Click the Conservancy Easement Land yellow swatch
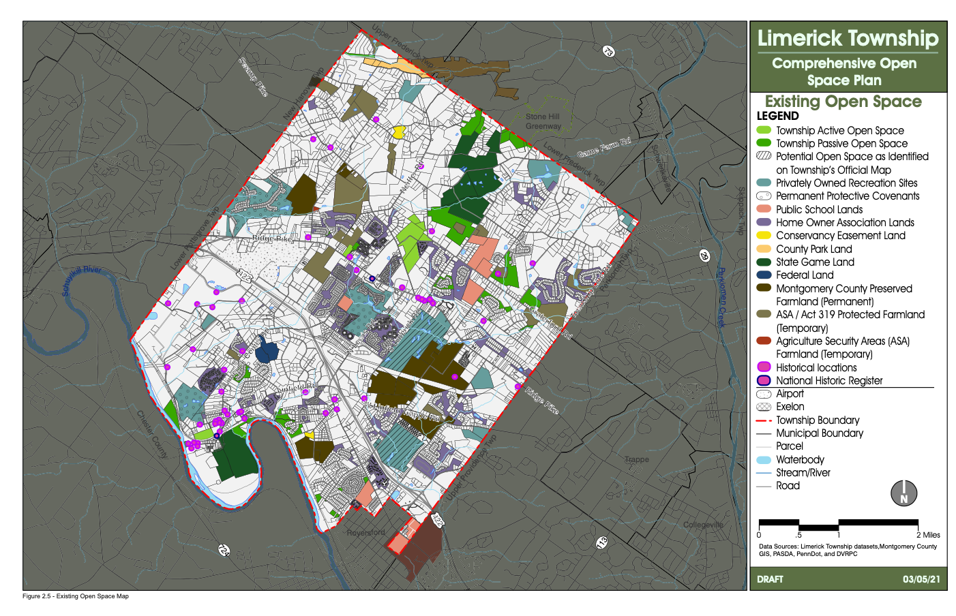This screenshot has width=956, height=616. tap(764, 236)
